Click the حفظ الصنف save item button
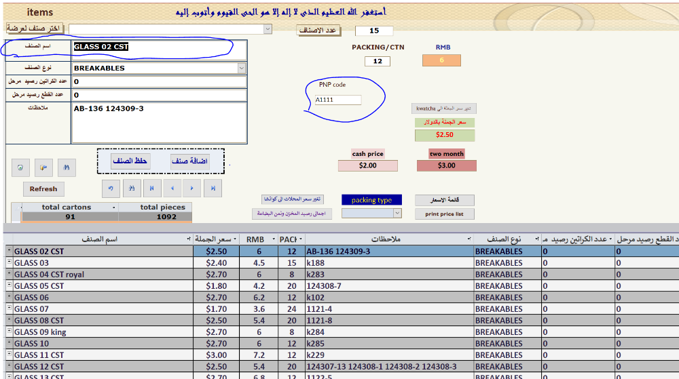 tap(130, 161)
